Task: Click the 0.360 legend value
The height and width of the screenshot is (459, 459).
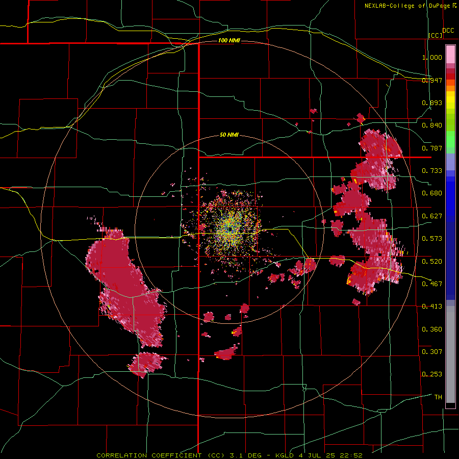Action: [432, 329]
